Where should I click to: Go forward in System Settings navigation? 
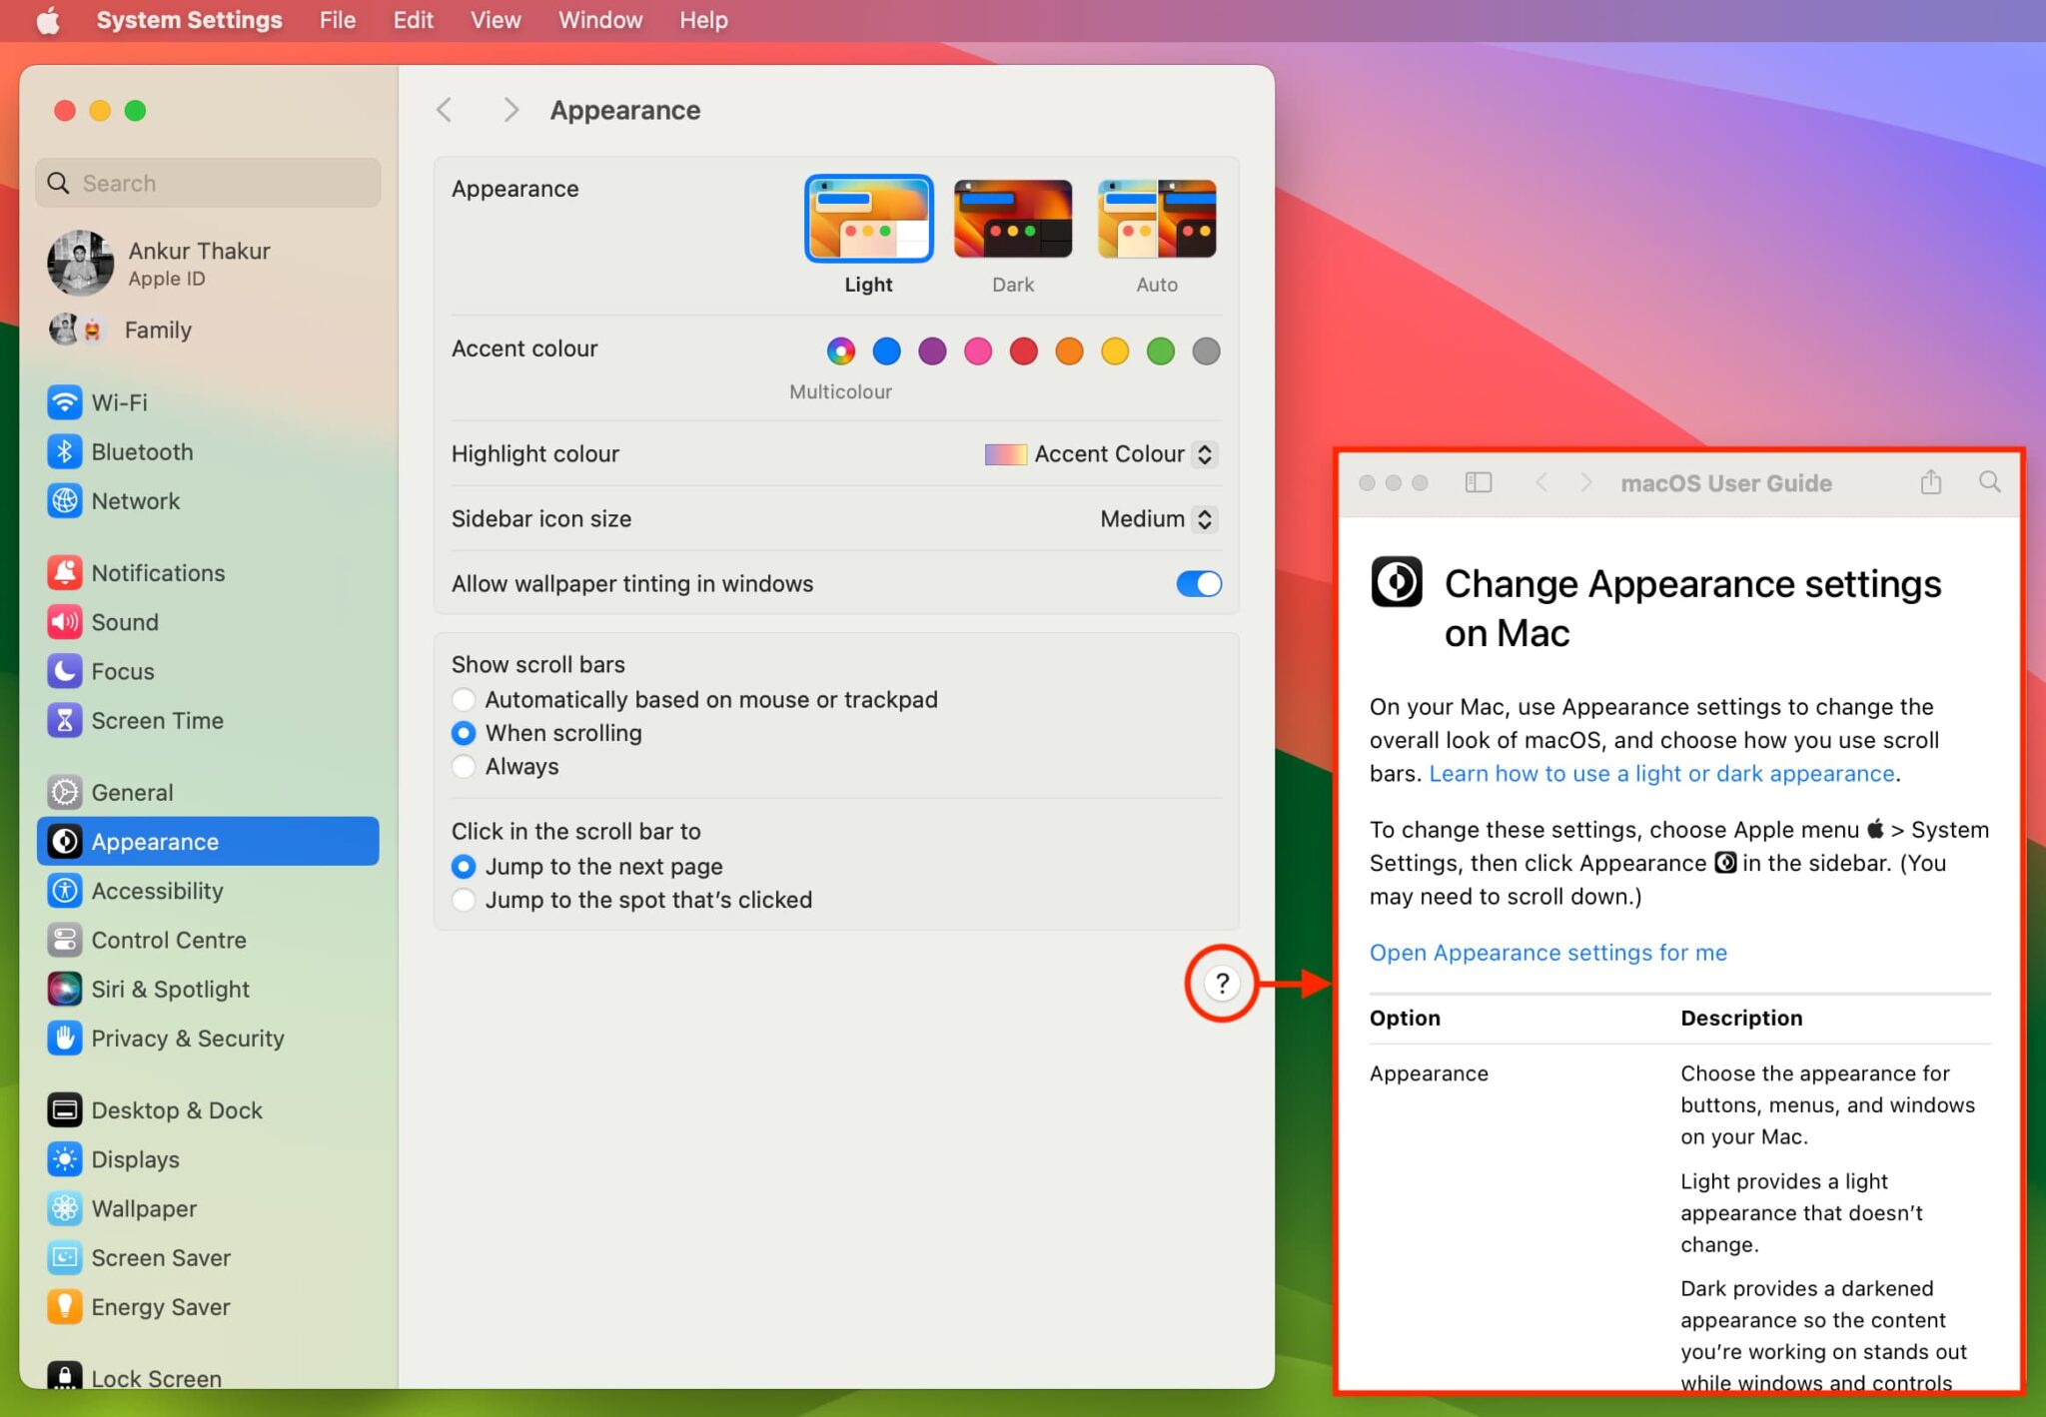coord(511,110)
